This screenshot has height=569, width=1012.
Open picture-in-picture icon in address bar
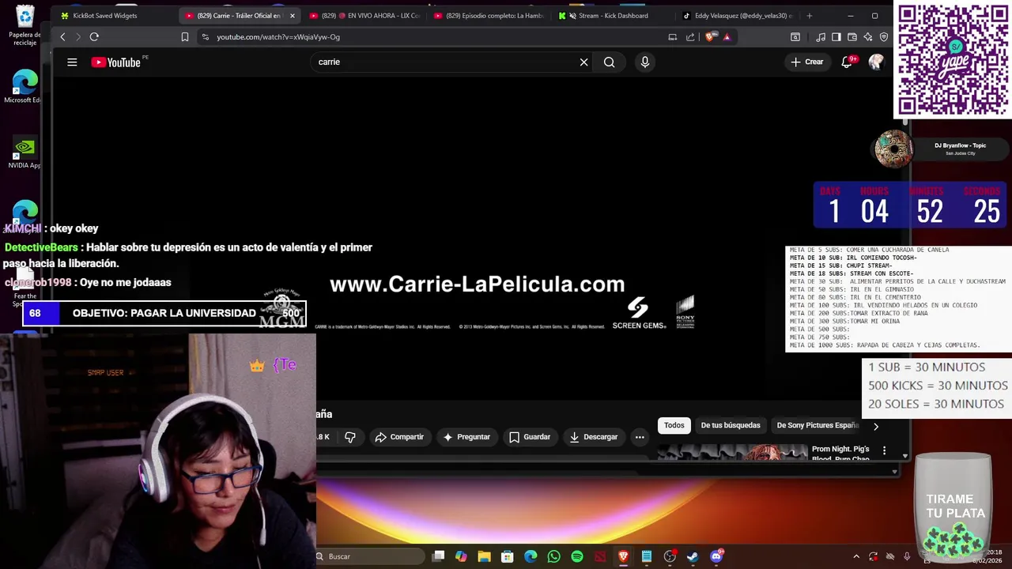[673, 37]
